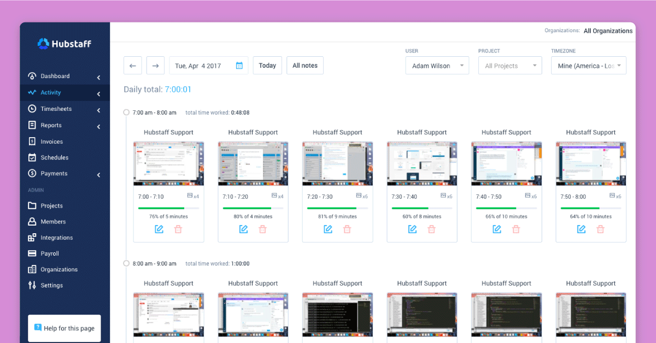Click the Today button

(267, 66)
